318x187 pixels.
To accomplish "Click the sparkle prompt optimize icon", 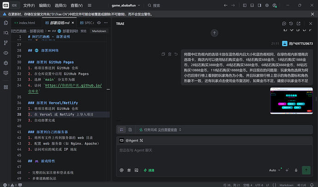I will tap(287, 170).
